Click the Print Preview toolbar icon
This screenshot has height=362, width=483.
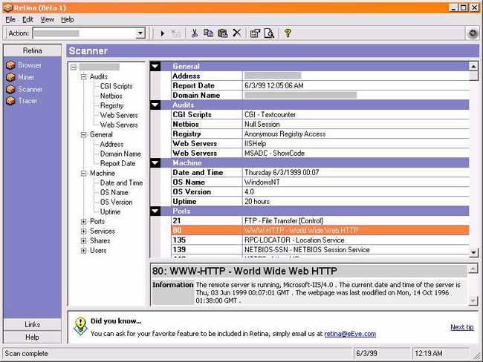pyautogui.click(x=269, y=33)
